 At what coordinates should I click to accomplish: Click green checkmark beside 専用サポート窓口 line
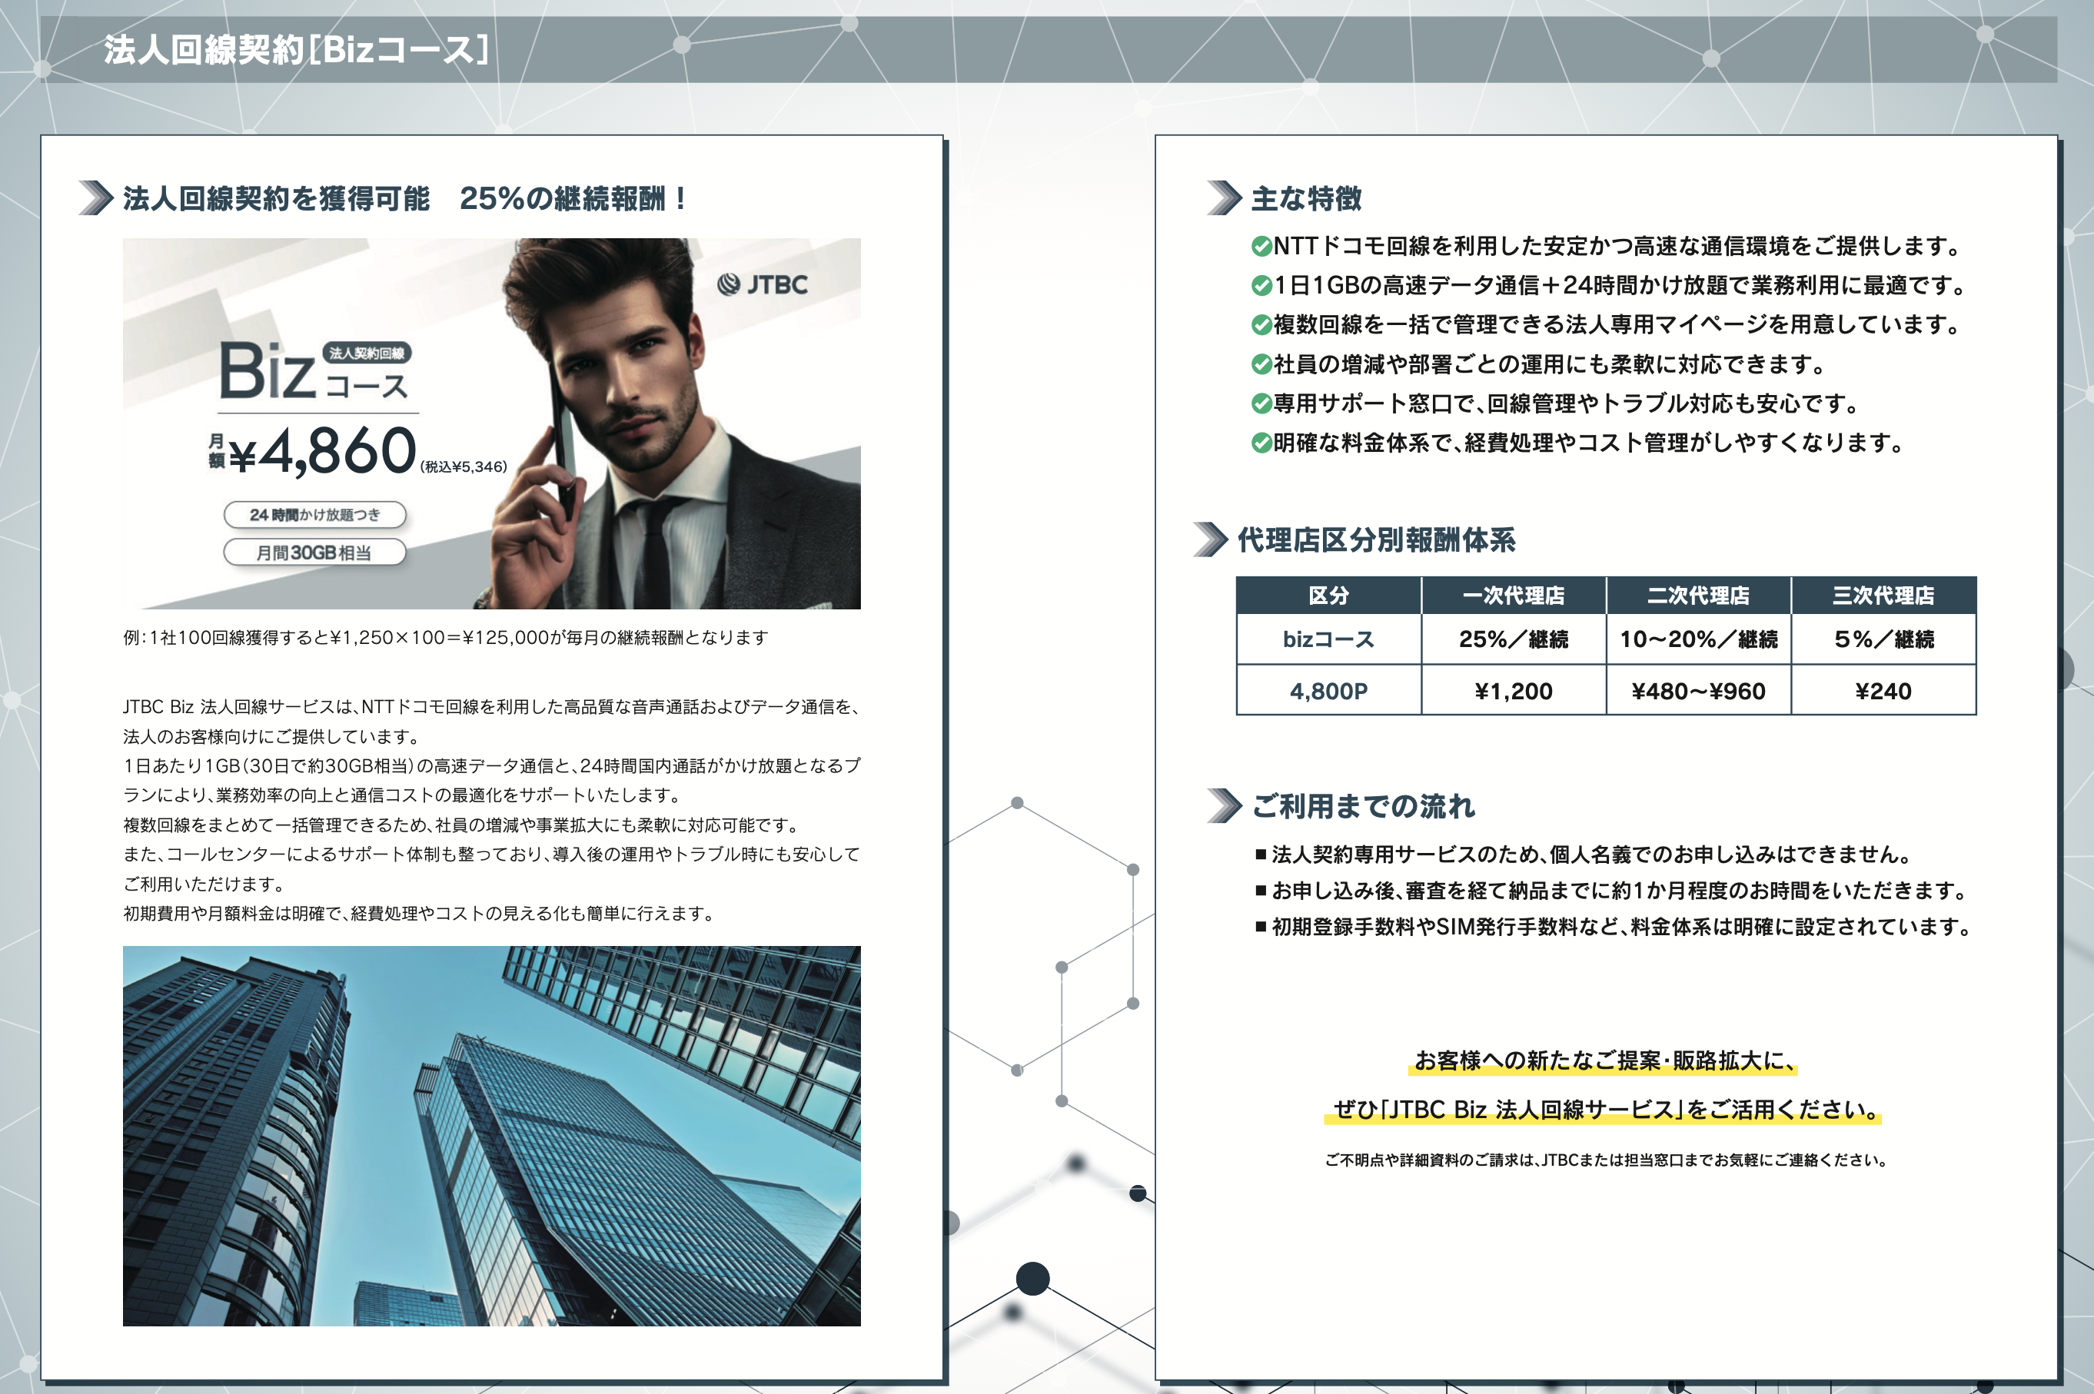click(1261, 403)
